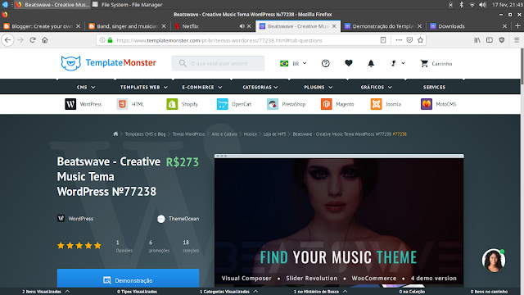This screenshot has height=295, width=524.
Task: Open the help question mark icon
Action: point(326,64)
